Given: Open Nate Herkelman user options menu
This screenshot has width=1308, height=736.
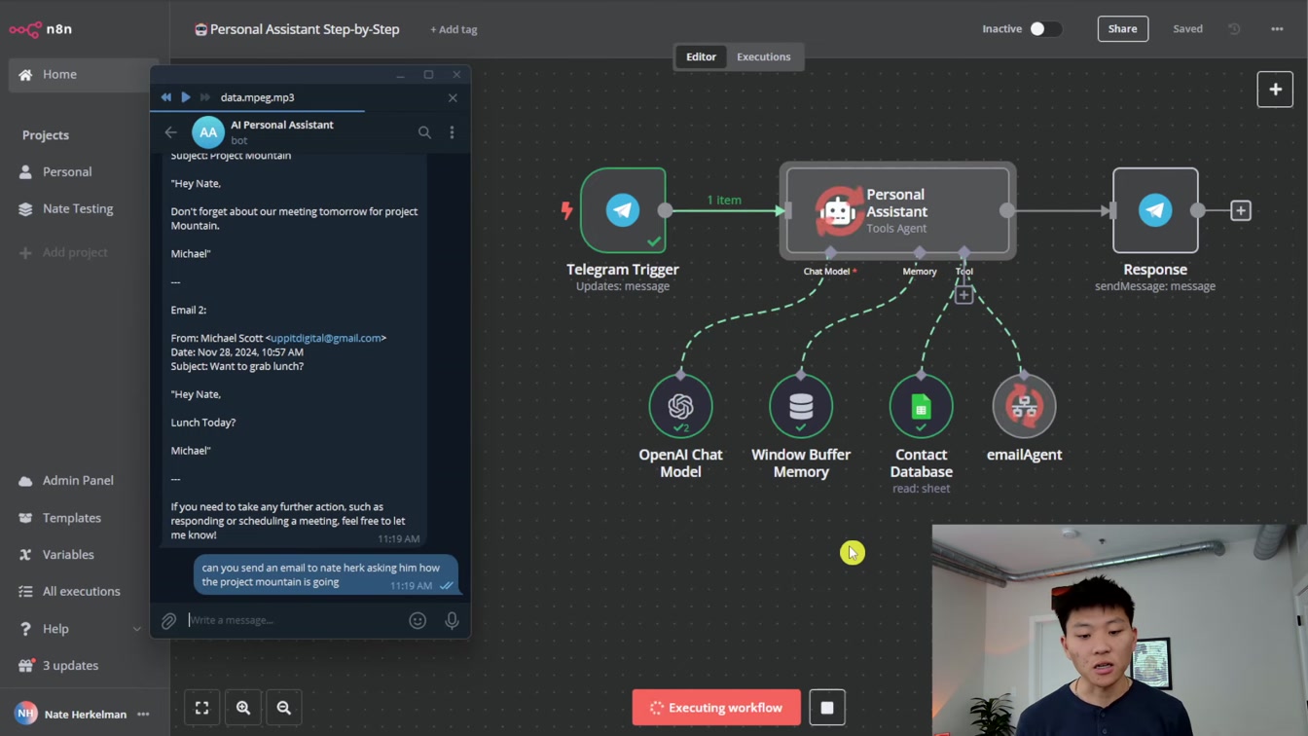Looking at the screenshot, I should coord(143,715).
